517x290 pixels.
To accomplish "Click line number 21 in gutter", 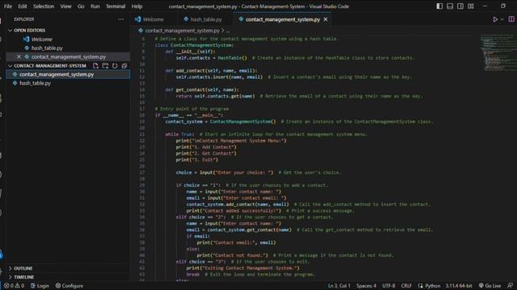I will click(142, 135).
